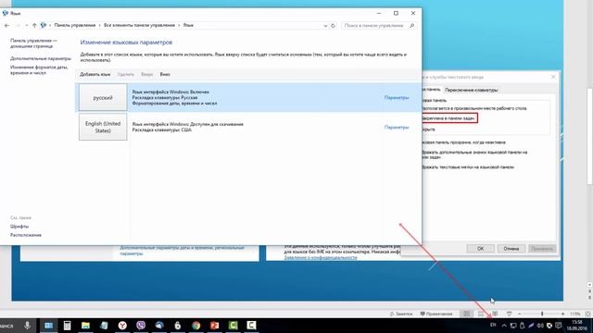
Task: Open the Windows Defender tray icon
Action: point(549,326)
